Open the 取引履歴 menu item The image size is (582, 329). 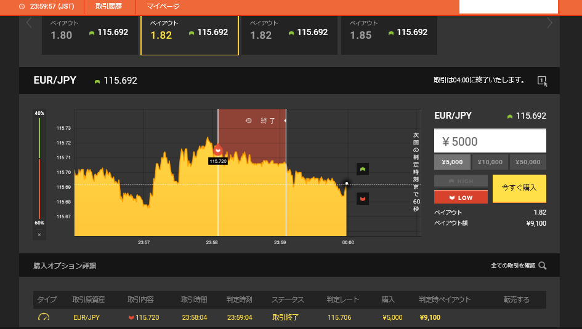pyautogui.click(x=108, y=7)
